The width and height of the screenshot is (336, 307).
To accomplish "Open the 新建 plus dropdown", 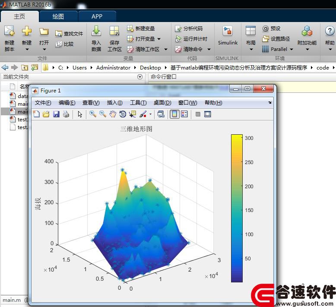I will tap(27, 50).
